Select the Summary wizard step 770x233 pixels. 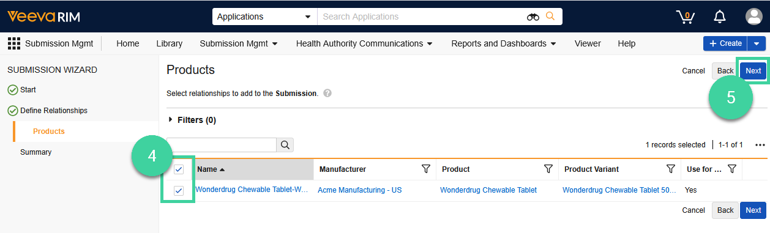[36, 152]
